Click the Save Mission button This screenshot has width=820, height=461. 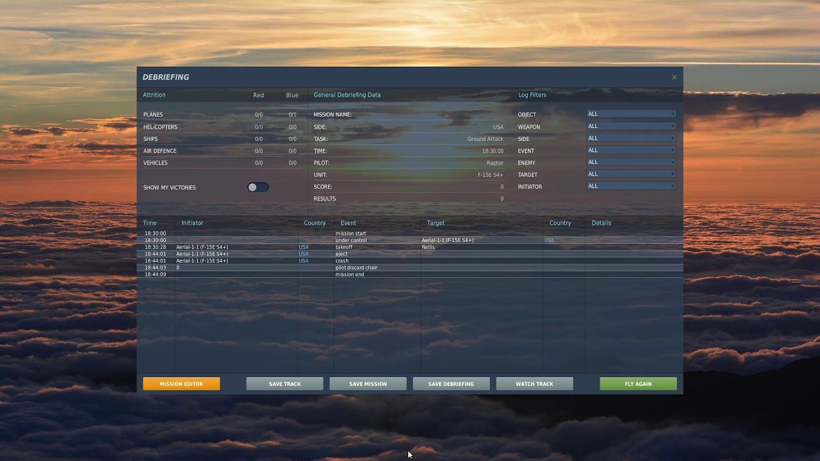pos(368,384)
